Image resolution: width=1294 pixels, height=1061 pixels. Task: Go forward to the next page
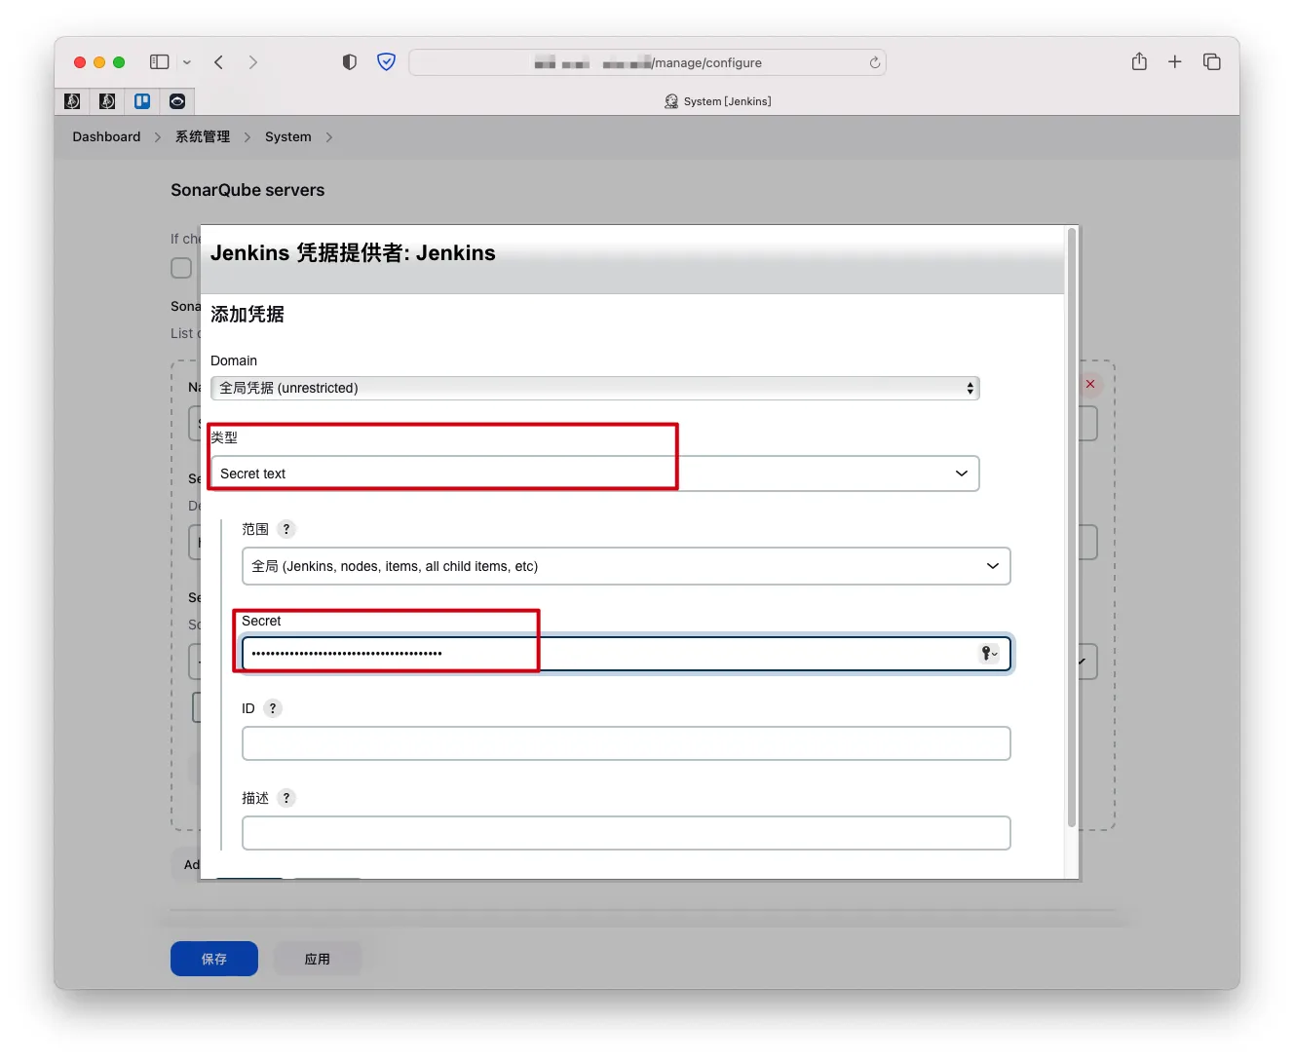point(253,62)
